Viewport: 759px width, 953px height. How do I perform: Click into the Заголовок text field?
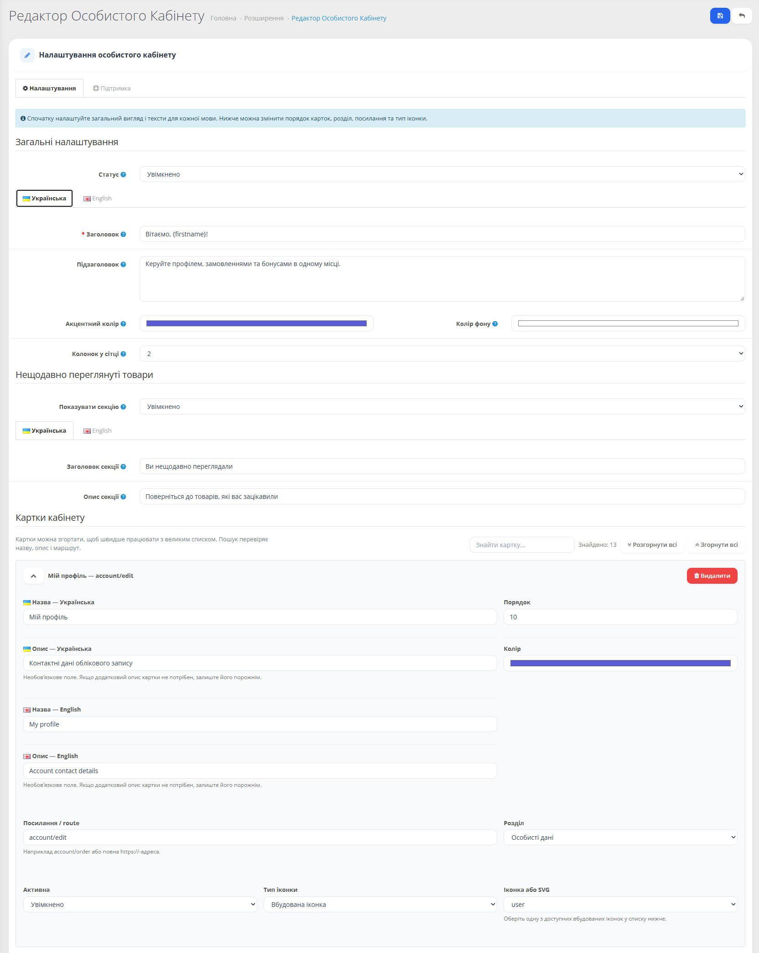(x=442, y=234)
